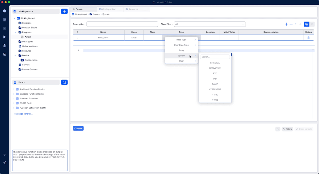Click the folder download icon in the sidebar
The image size is (319, 174).
(x=5, y=28)
